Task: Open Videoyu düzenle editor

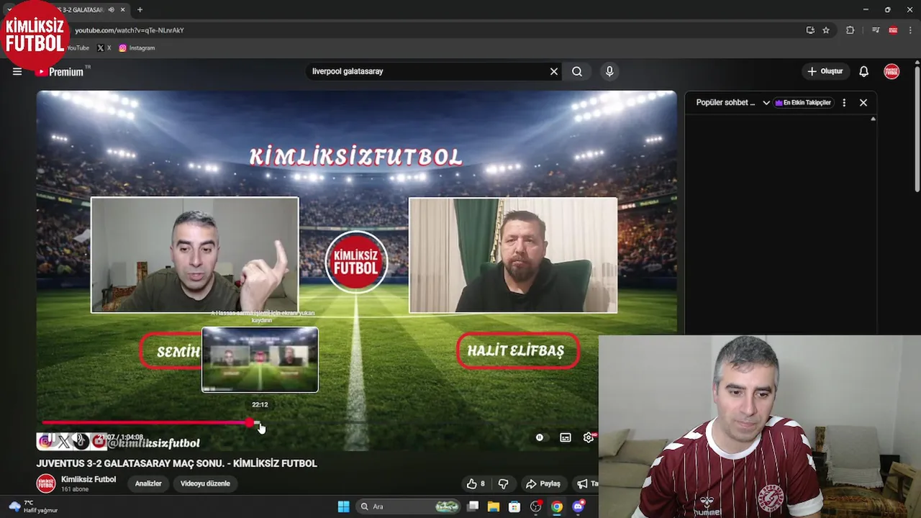Action: point(205,483)
